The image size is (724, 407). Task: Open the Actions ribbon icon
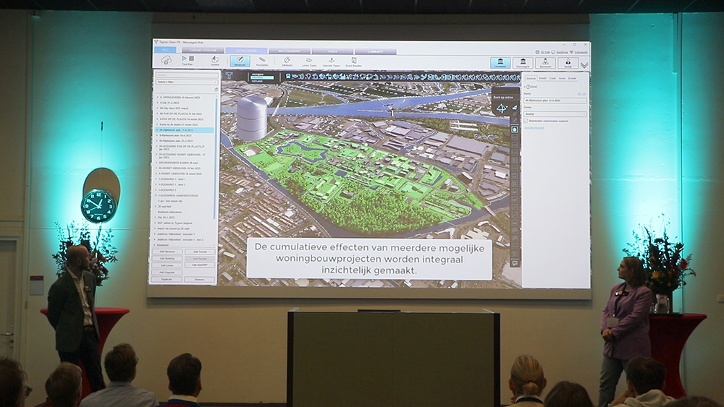214,60
